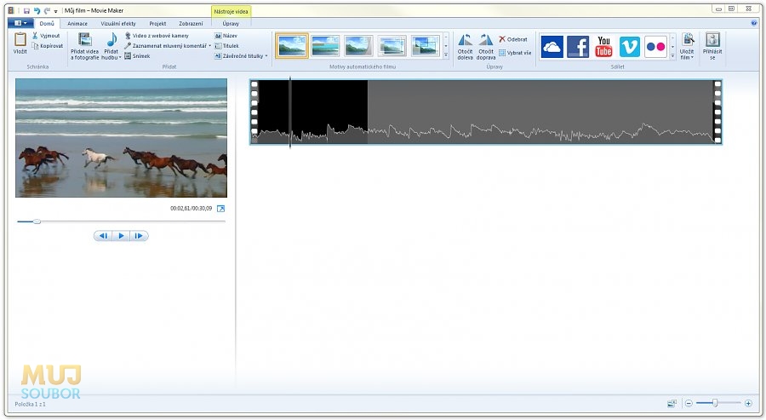Click Vybrat vše select all
This screenshot has height=420, width=766.
click(515, 53)
